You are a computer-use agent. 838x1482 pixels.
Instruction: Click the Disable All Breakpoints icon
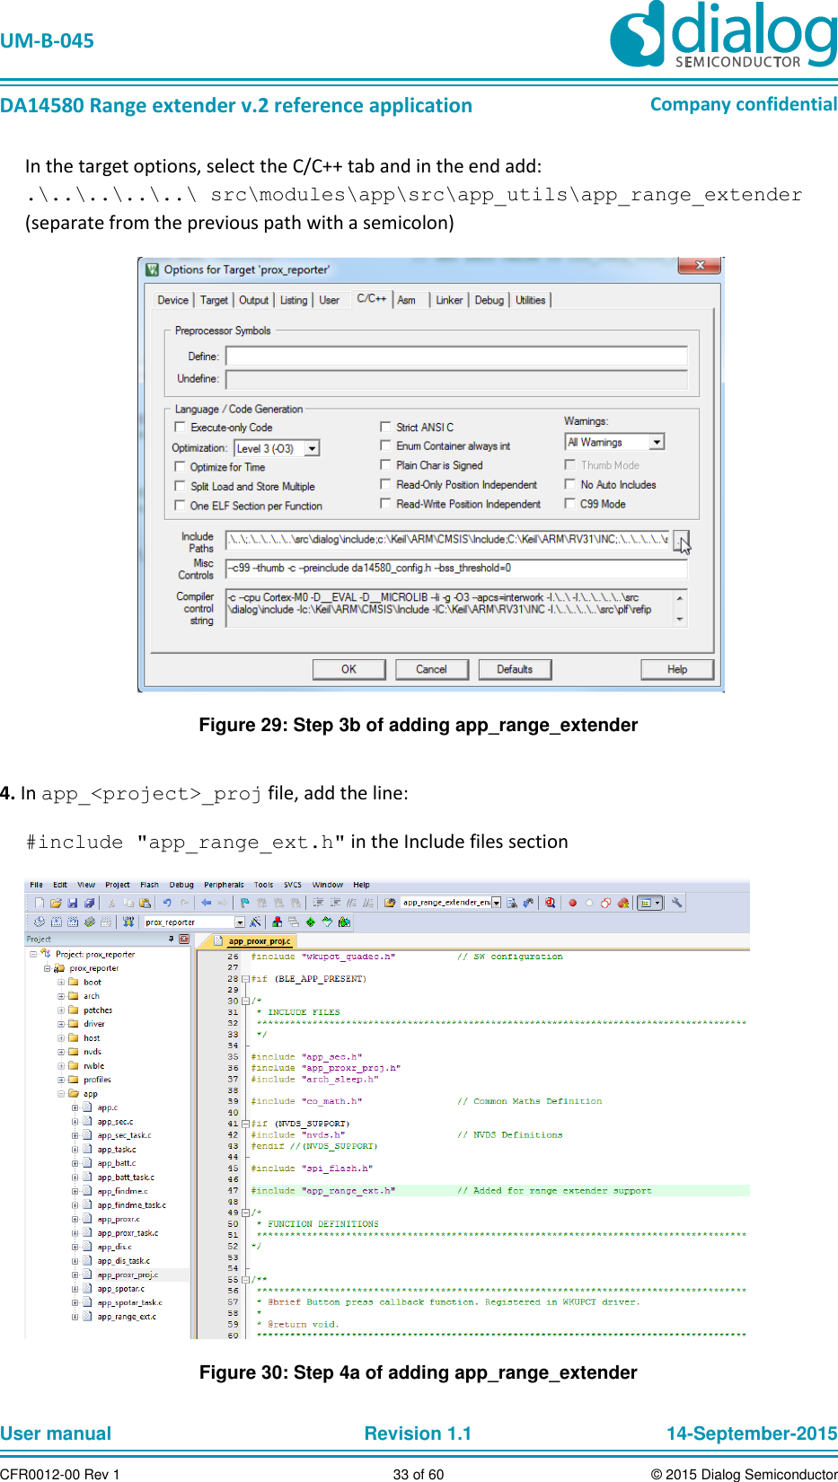(605, 903)
